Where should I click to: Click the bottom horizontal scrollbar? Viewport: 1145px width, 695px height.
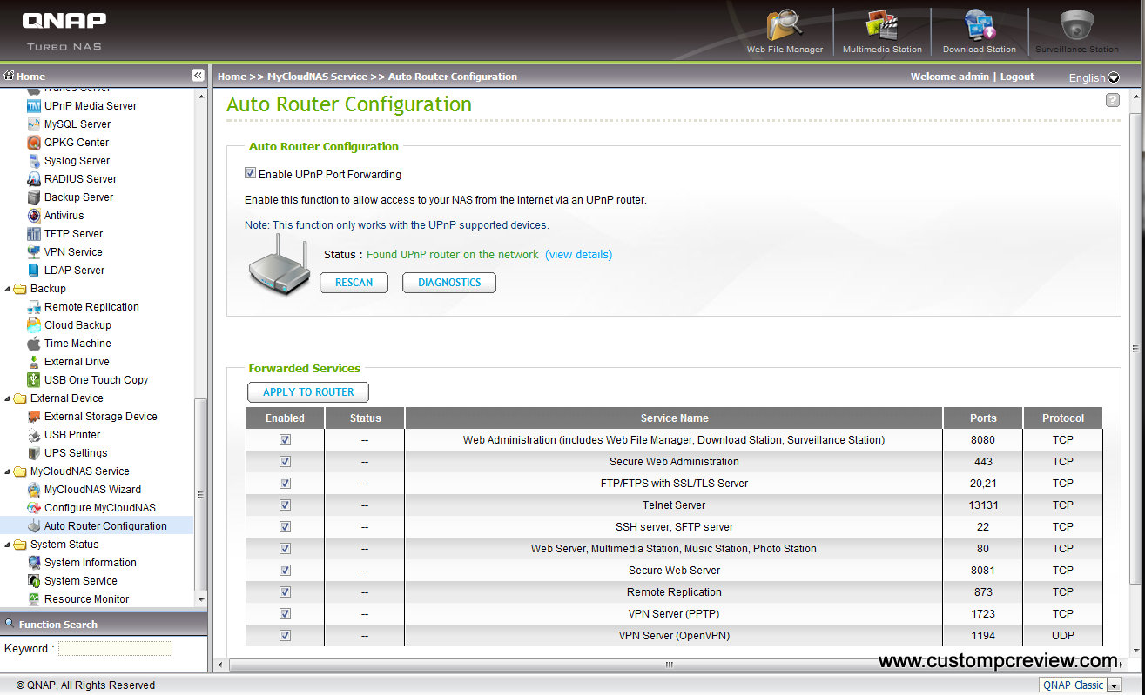click(669, 665)
